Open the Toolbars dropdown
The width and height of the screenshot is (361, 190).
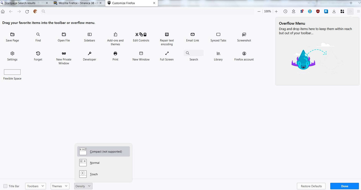tap(36, 186)
